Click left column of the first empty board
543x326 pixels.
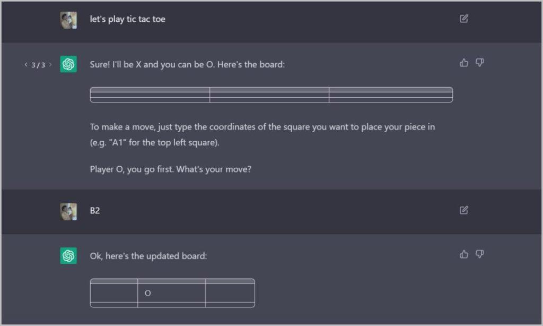tap(150, 95)
